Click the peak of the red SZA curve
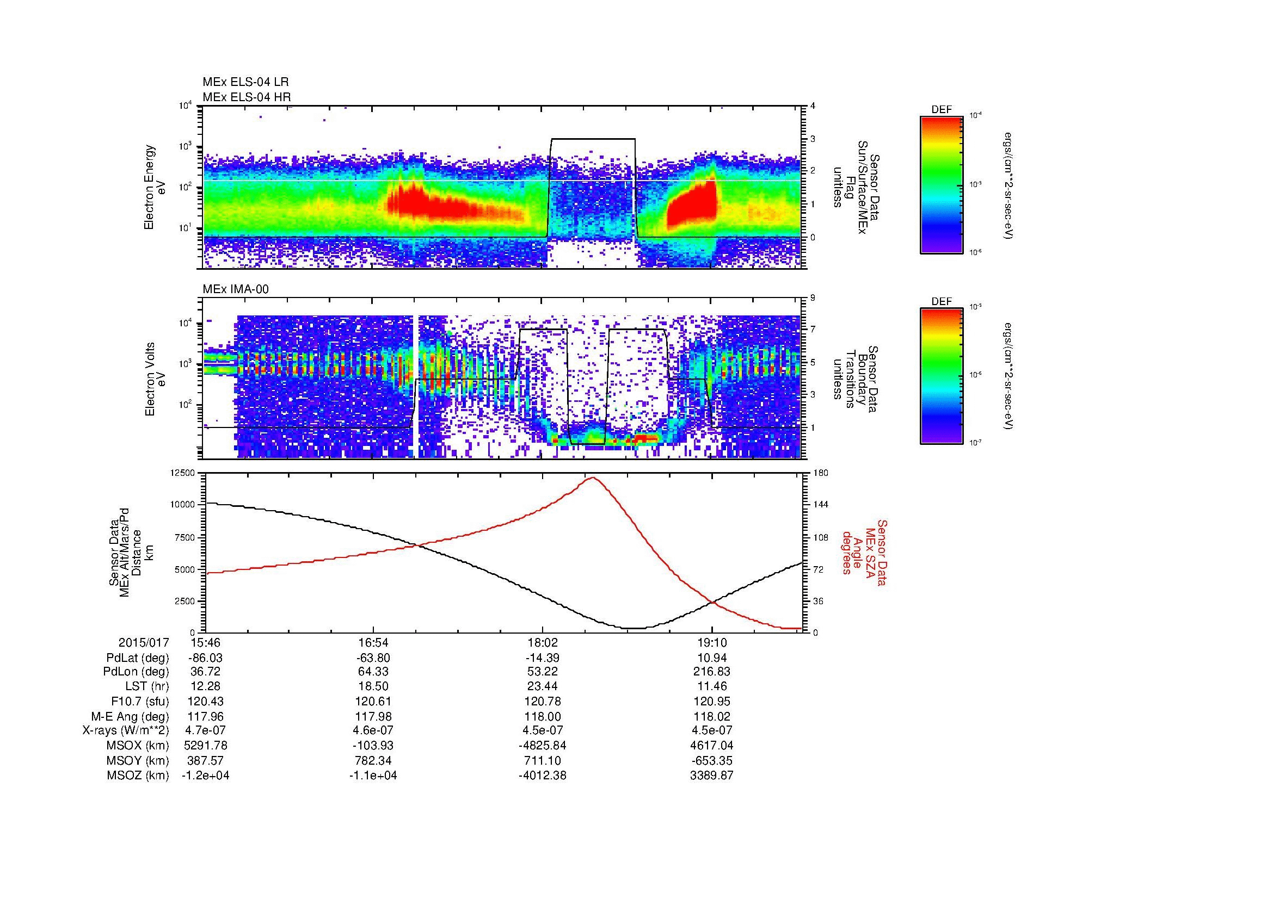The width and height of the screenshot is (1273, 899). click(x=593, y=478)
